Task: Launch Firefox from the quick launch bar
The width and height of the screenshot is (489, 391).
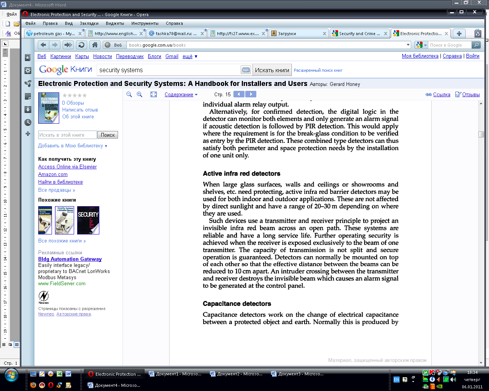Action: [x=33, y=385]
